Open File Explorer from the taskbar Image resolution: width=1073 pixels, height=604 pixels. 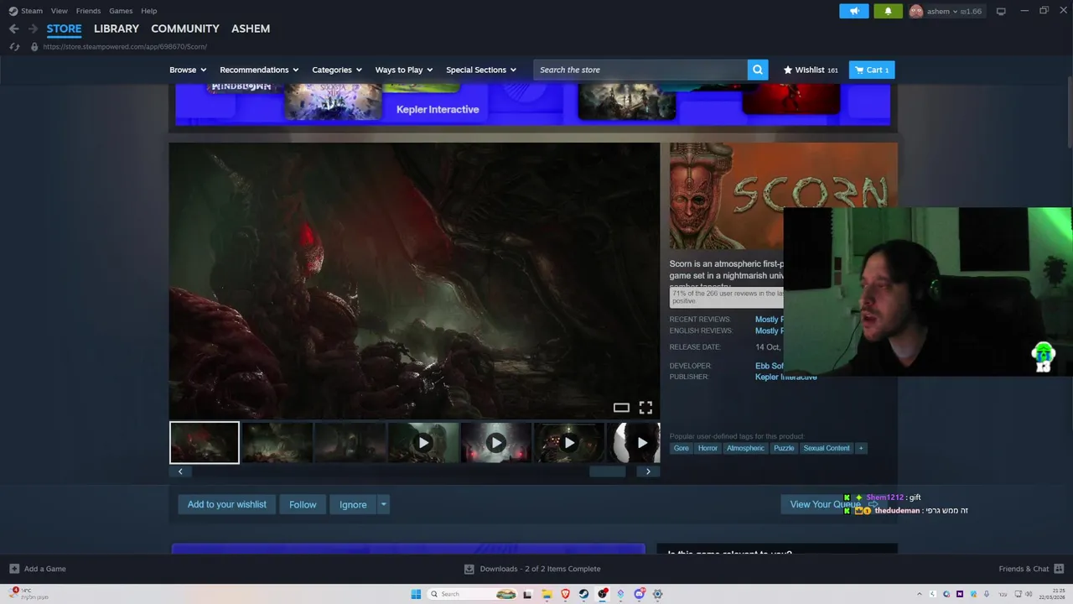click(547, 594)
